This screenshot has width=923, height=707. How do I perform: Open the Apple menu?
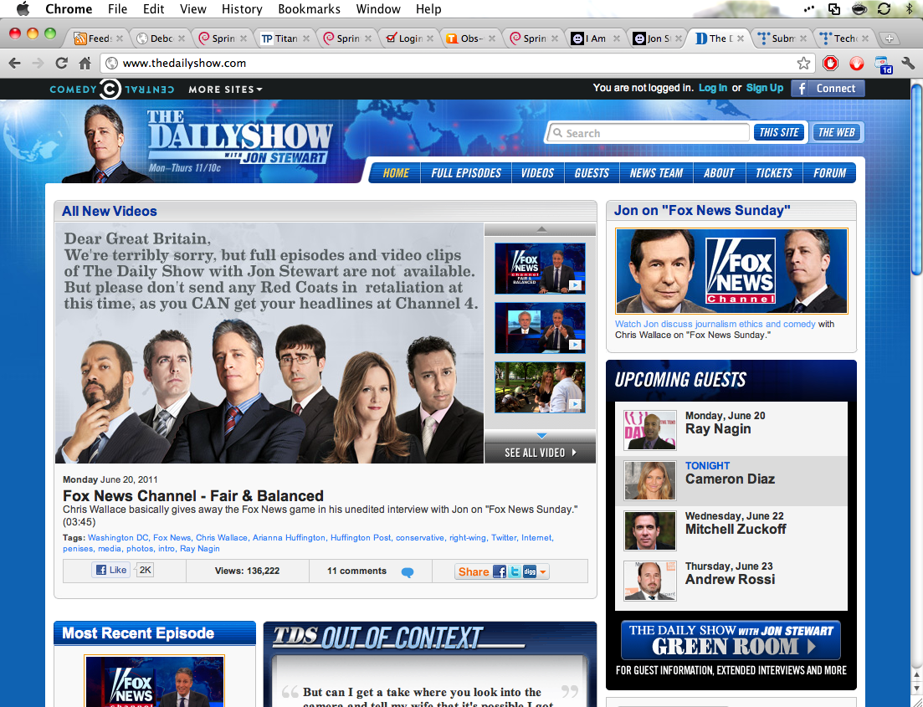pyautogui.click(x=23, y=9)
